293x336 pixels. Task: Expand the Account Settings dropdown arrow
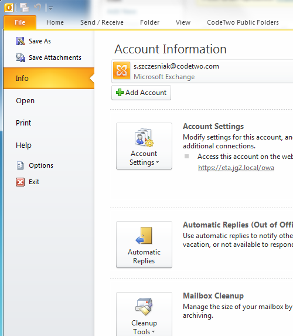(158, 162)
